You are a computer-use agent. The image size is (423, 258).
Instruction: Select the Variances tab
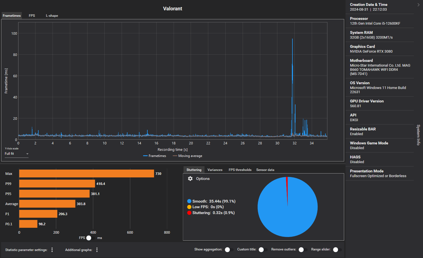(215, 170)
